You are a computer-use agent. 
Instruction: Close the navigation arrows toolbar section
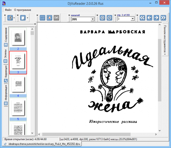(137, 15)
